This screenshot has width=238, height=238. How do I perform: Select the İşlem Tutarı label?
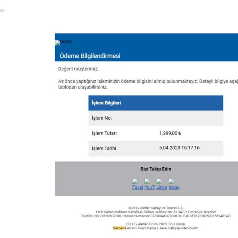tap(104, 133)
